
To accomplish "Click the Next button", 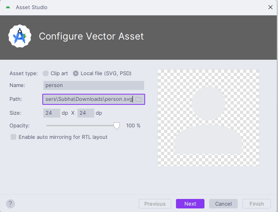I will point(190,204).
